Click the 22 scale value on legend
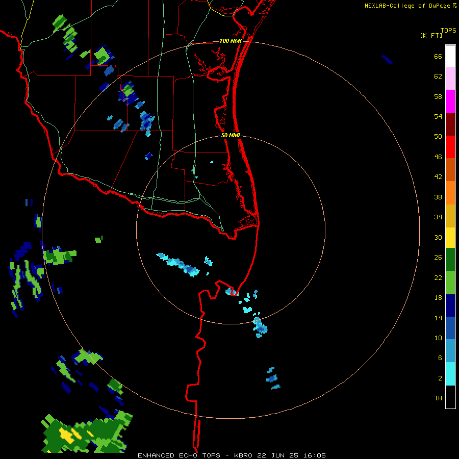The width and height of the screenshot is (459, 459). [x=438, y=278]
